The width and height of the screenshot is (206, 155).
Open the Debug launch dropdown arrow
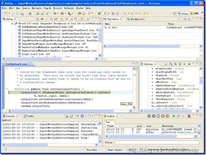click(58, 14)
